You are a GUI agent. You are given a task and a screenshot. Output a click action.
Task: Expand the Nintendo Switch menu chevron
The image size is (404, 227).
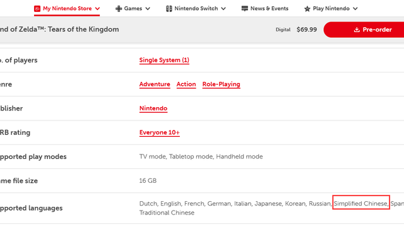(223, 9)
